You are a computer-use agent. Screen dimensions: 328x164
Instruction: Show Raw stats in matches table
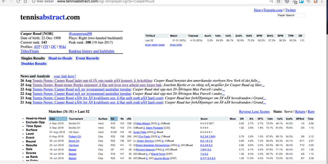point(311,112)
